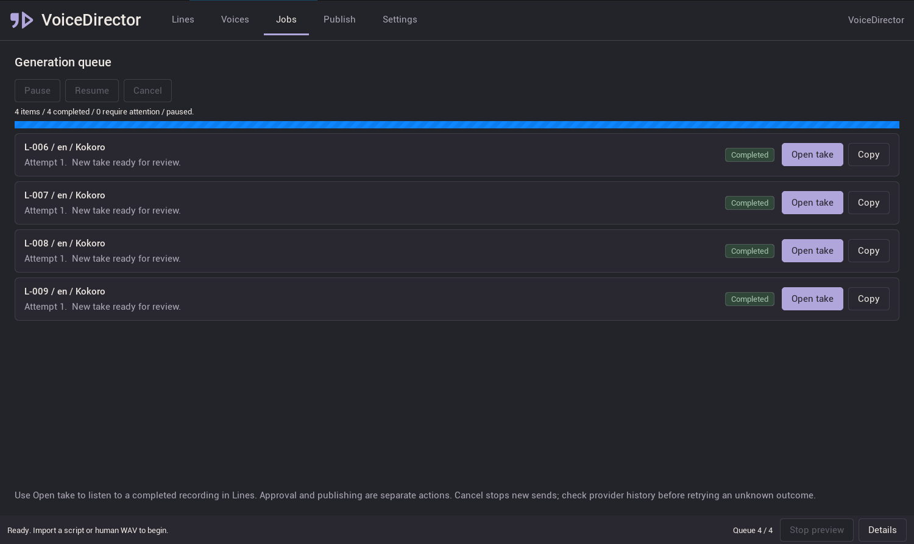Click the Completed badge for L-006
This screenshot has width=914, height=544.
pyautogui.click(x=749, y=155)
